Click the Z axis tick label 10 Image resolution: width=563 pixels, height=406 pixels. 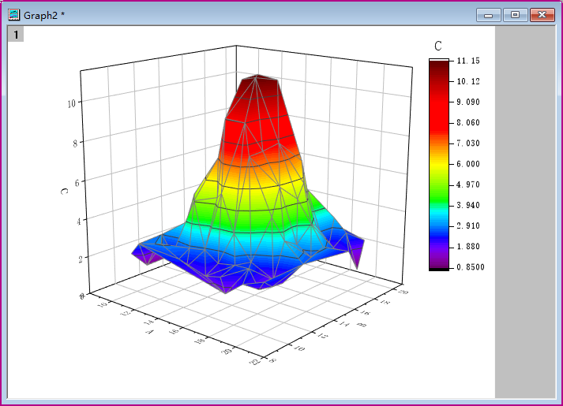tap(71, 102)
